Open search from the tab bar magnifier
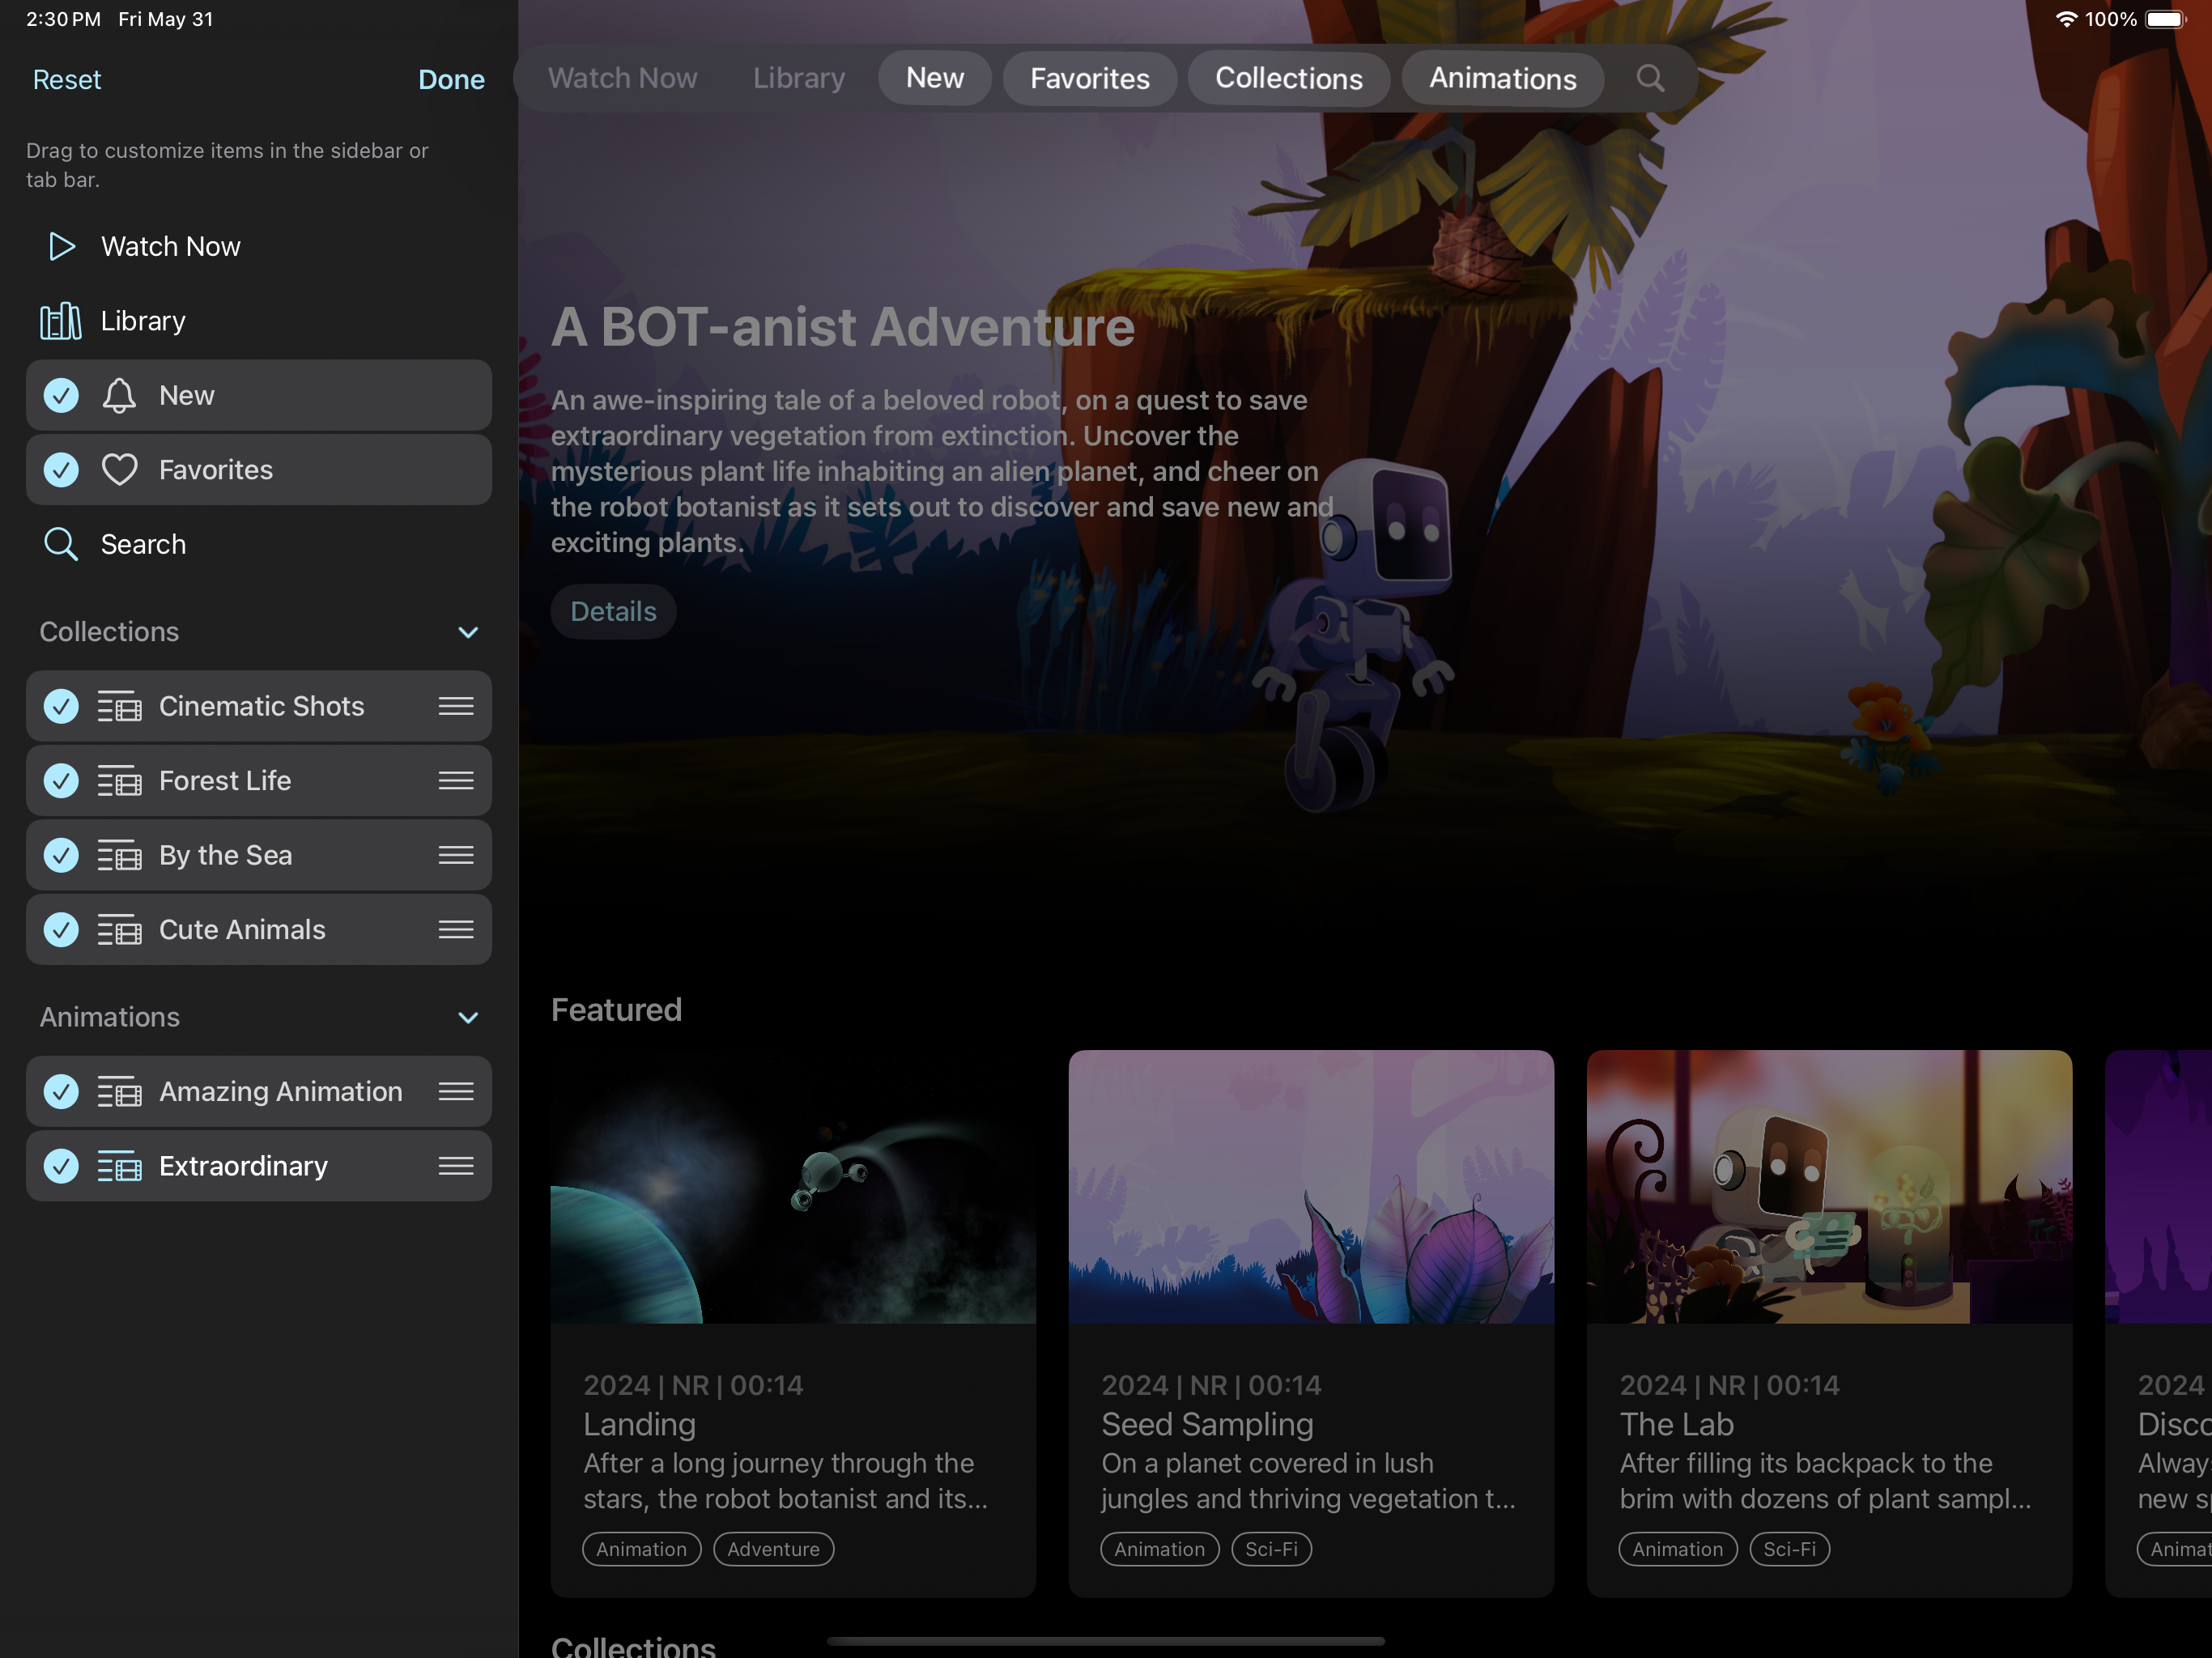2212x1658 pixels. pos(1650,78)
